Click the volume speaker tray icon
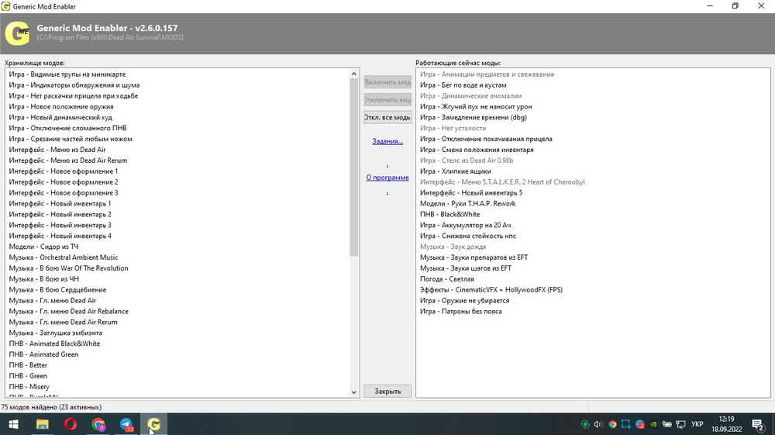 tap(598, 424)
